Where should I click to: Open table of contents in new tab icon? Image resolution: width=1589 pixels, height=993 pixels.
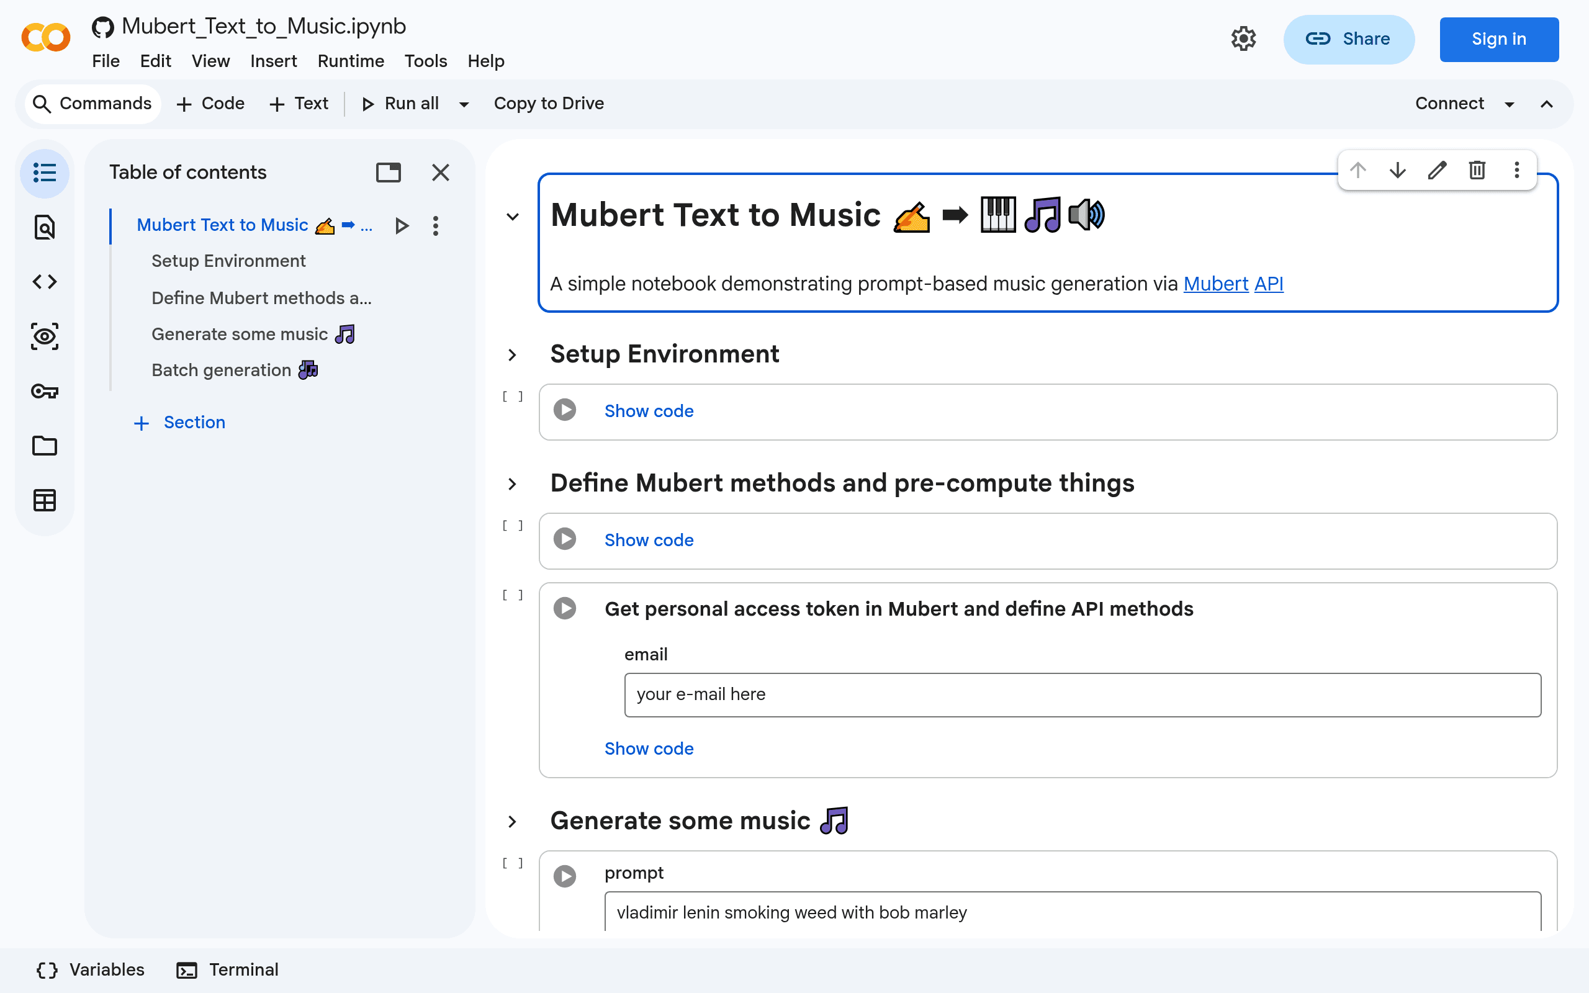[388, 173]
